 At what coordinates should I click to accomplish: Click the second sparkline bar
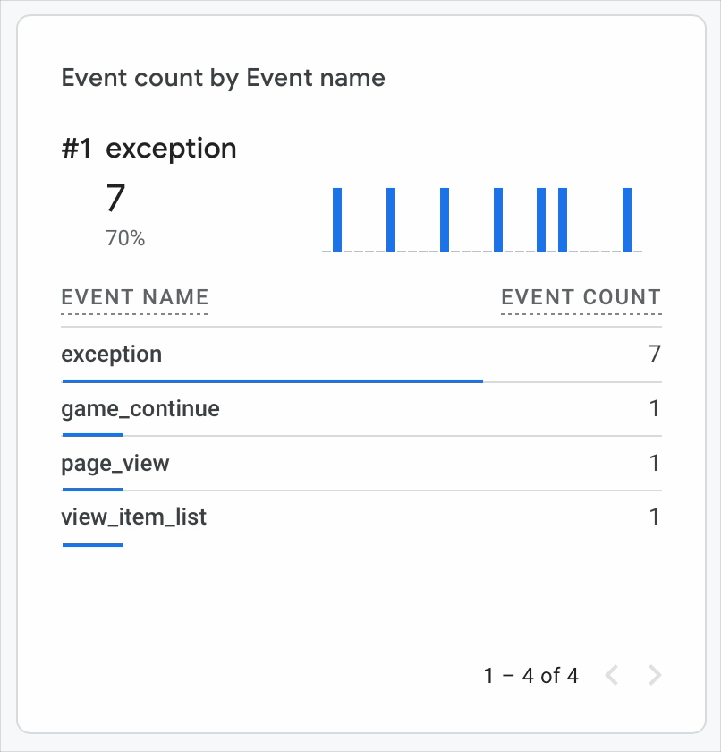(x=391, y=219)
